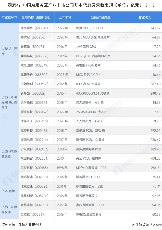
Task: Select the 麦格米特（002851） cell
Action: (37, 205)
